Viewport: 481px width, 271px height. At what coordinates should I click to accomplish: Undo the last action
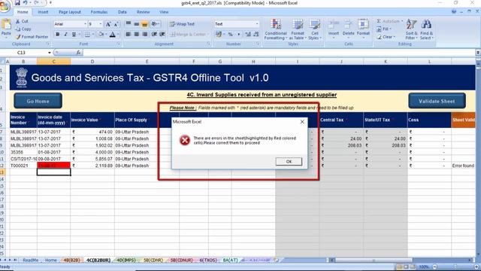point(25,3)
